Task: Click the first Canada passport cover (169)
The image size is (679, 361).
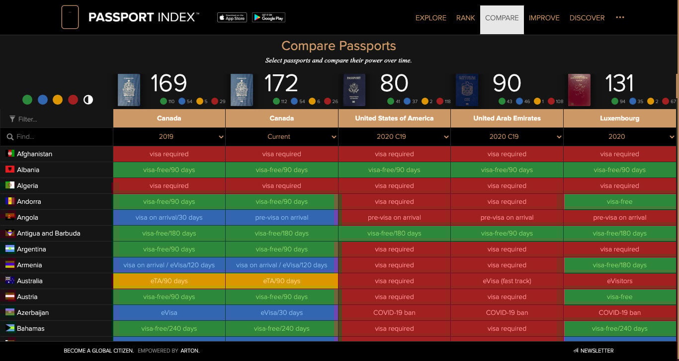Action: tap(129, 90)
